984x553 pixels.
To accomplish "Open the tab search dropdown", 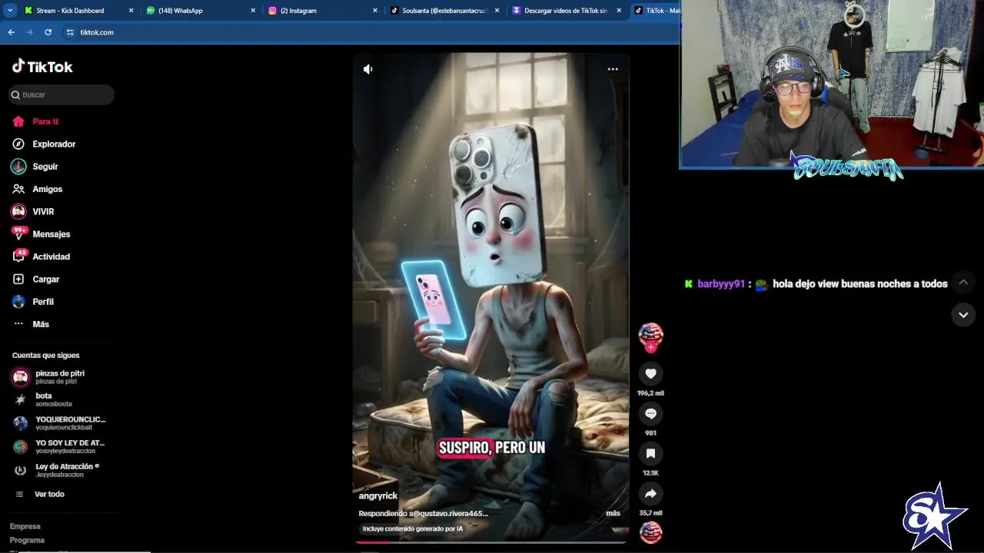I will [10, 11].
